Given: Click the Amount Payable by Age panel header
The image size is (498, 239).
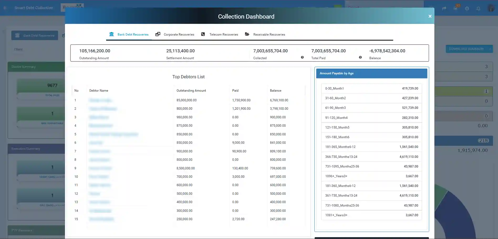Looking at the screenshot, I should click(x=372, y=73).
